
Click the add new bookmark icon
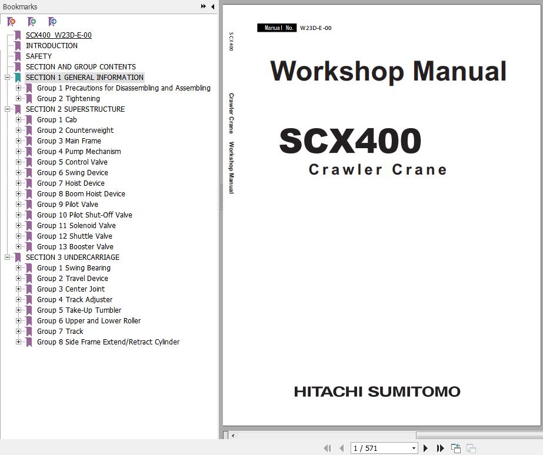[32, 22]
